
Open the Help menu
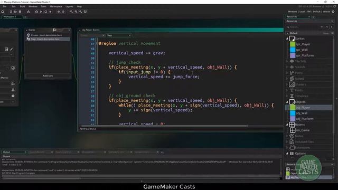click(x=79, y=7)
